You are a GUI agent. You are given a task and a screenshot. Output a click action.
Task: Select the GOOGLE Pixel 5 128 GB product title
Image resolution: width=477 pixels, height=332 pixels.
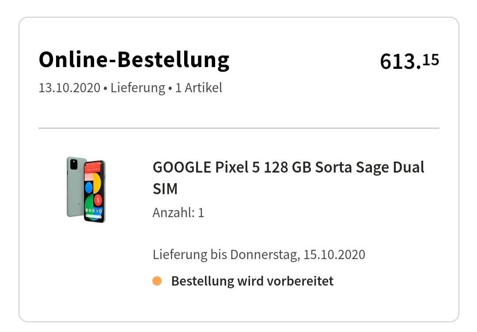click(288, 178)
